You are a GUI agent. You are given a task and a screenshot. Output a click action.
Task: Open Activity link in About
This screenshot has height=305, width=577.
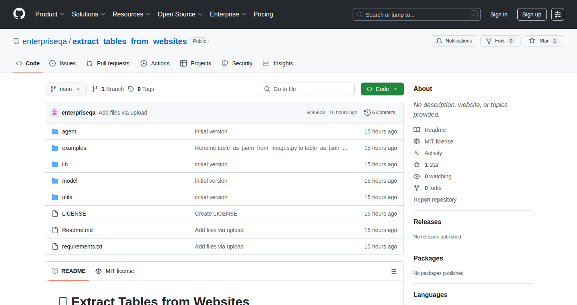coord(433,153)
